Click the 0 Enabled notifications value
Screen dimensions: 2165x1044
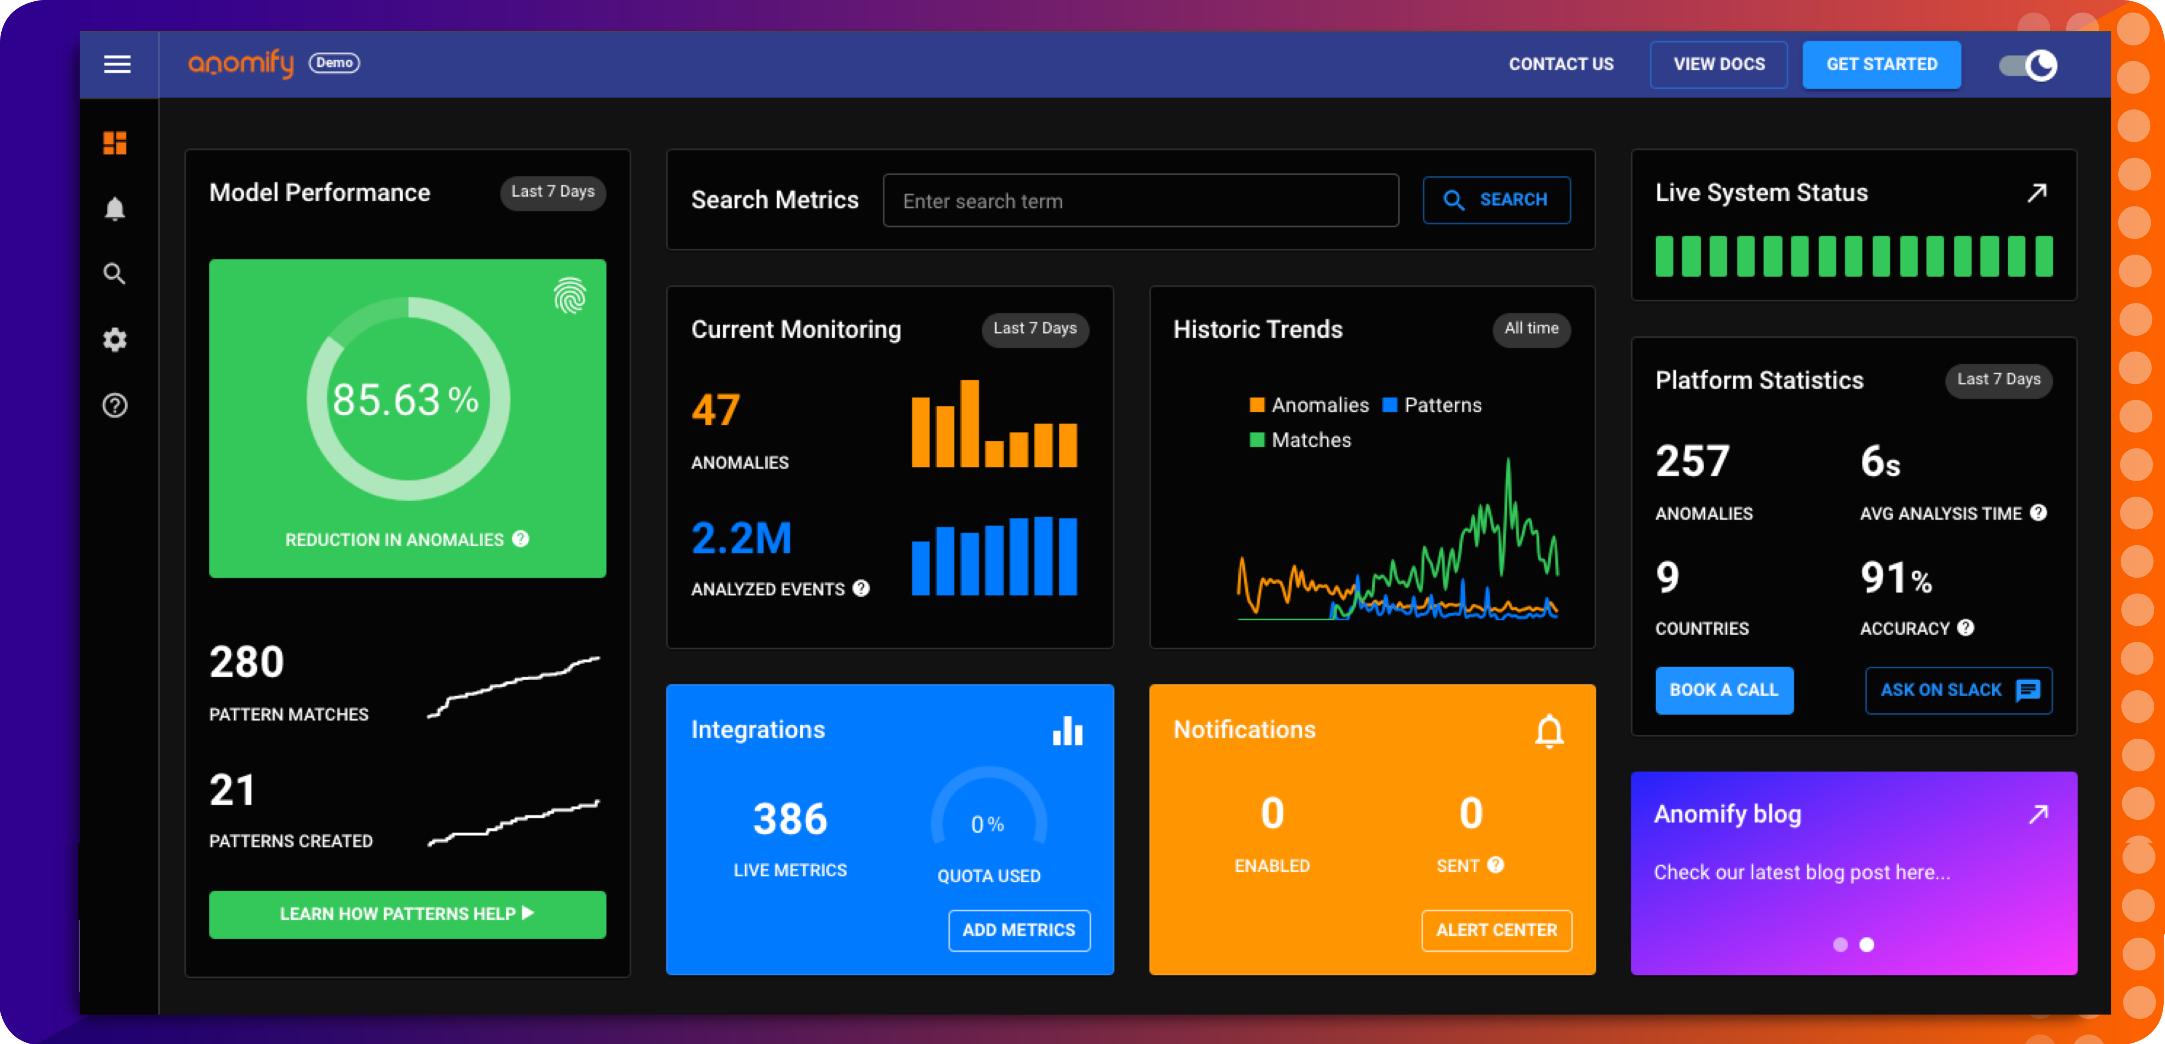click(x=1273, y=814)
